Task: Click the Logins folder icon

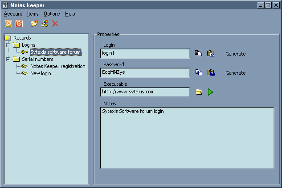Action: coord(16,45)
